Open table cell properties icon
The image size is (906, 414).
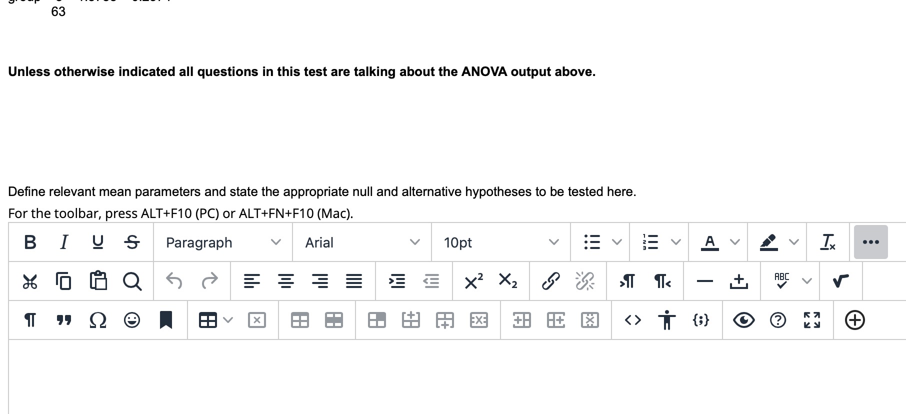click(377, 320)
